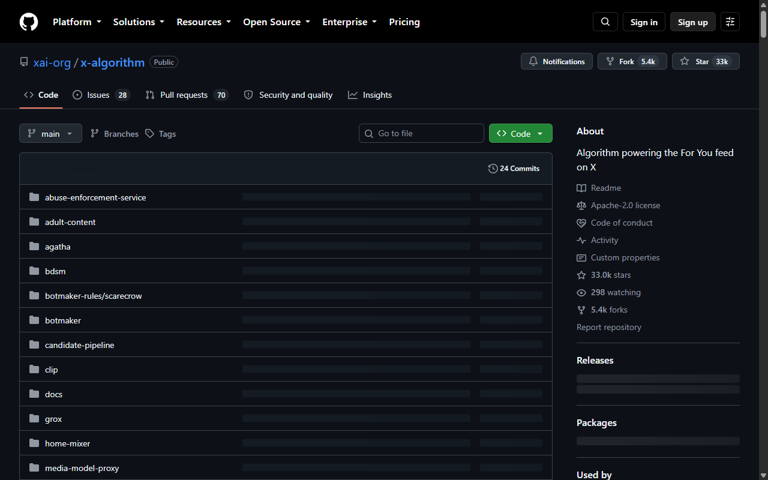Viewport: 768px width, 480px height.
Task: View the 298 watching link
Action: point(608,292)
